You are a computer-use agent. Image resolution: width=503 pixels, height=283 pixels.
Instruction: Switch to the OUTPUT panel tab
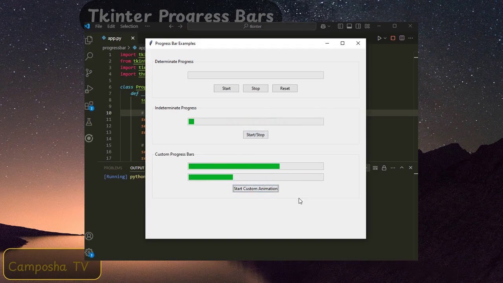(x=137, y=168)
